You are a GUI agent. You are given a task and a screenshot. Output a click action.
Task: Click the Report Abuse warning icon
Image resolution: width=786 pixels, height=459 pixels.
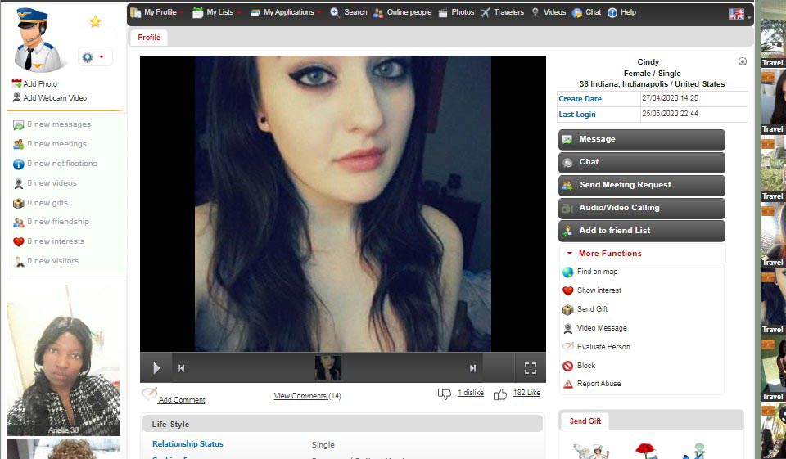(567, 385)
